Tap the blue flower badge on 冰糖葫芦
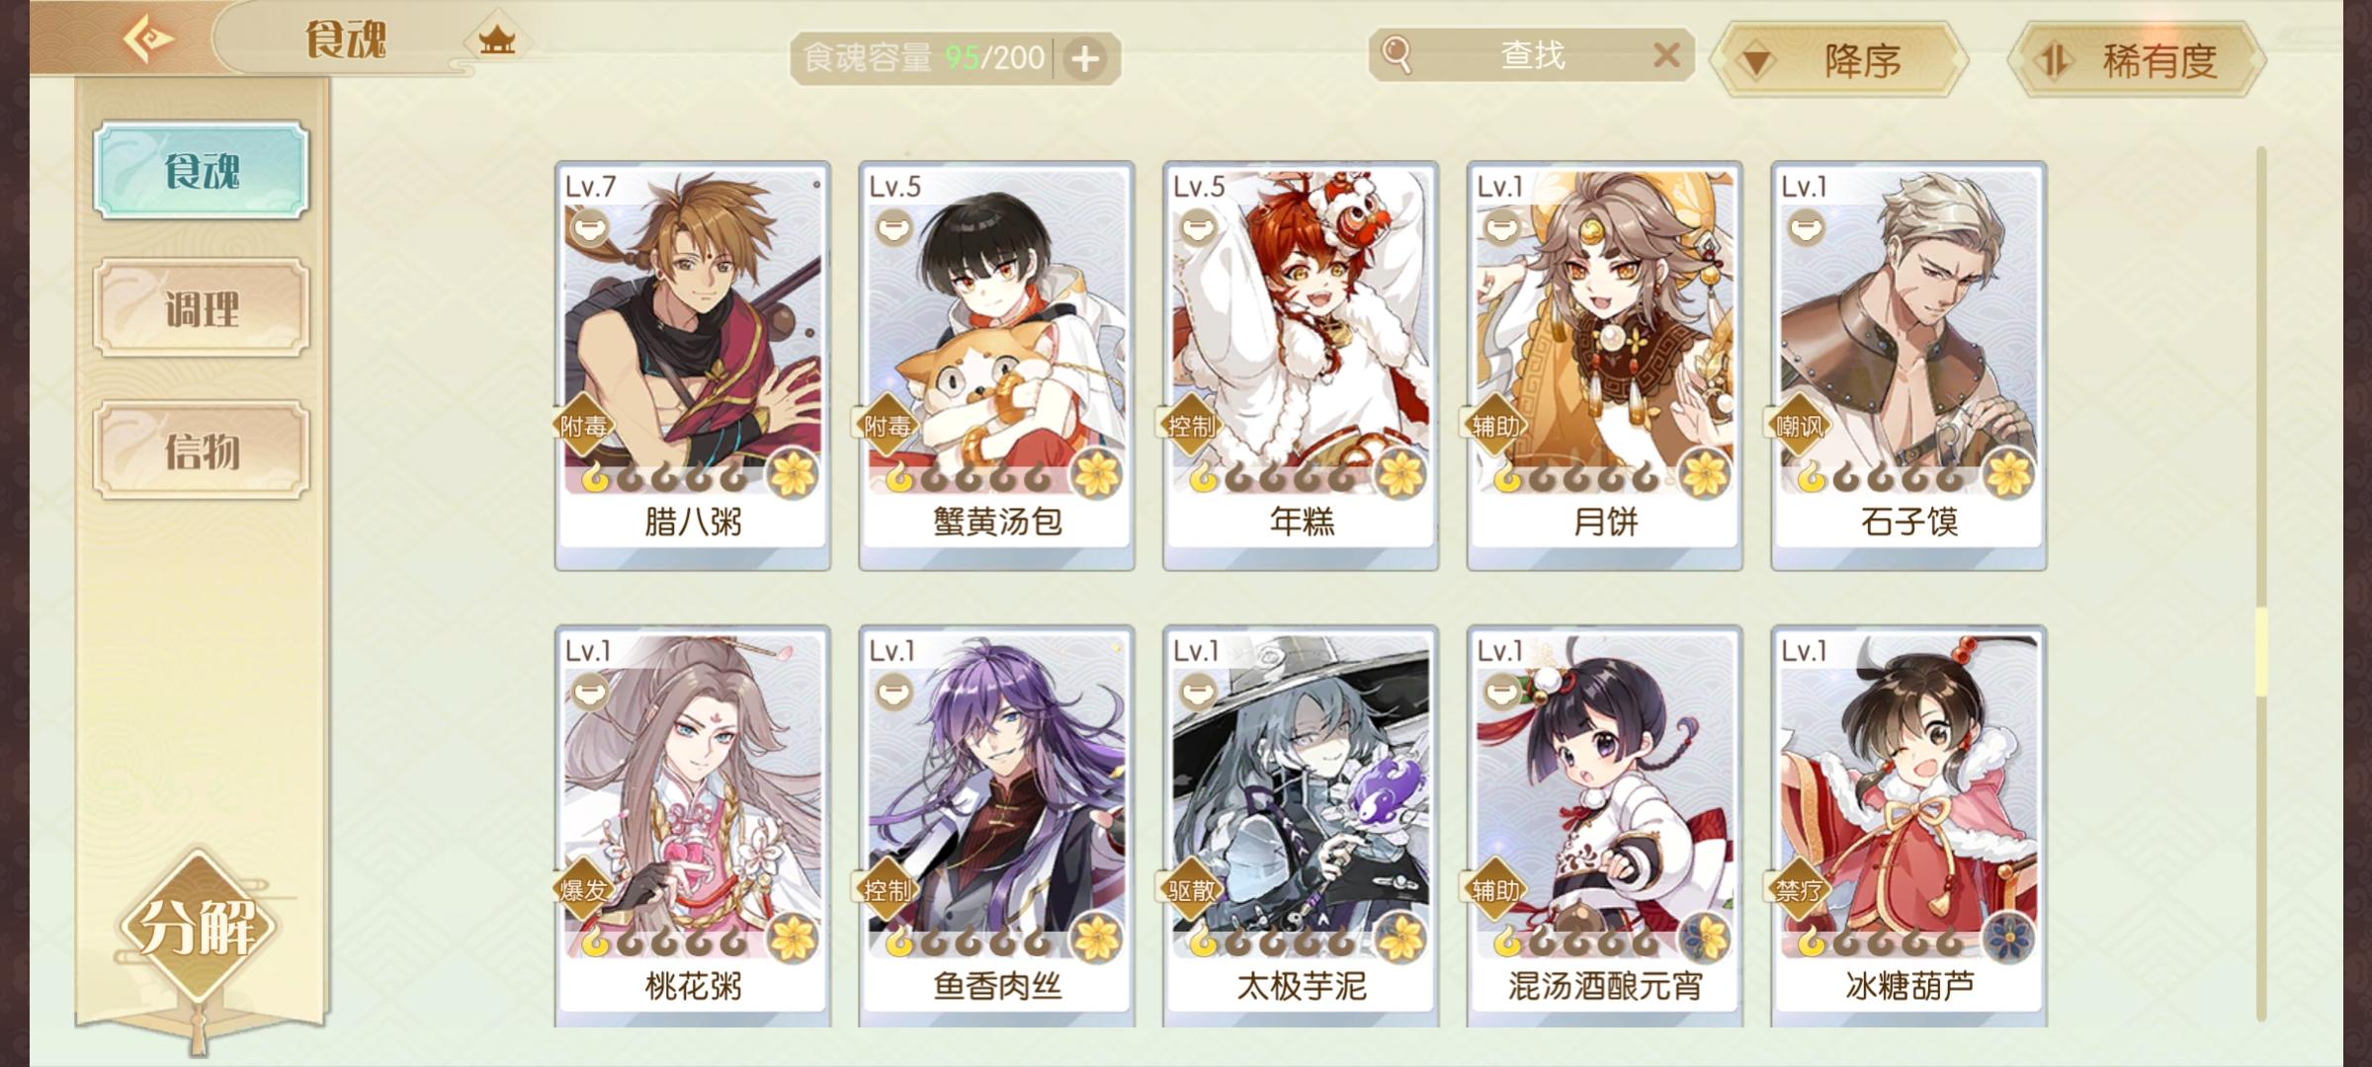The height and width of the screenshot is (1067, 2372). [x=2008, y=938]
